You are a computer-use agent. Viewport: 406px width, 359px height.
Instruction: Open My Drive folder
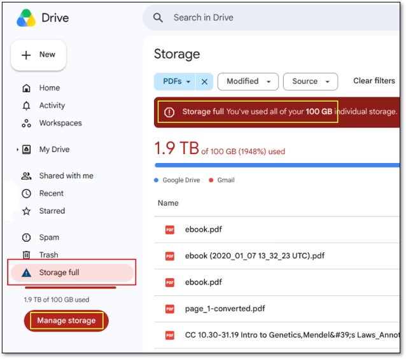pyautogui.click(x=54, y=150)
